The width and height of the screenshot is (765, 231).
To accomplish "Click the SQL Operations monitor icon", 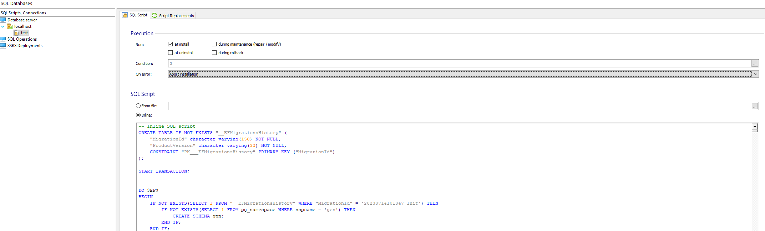I will tap(3, 39).
